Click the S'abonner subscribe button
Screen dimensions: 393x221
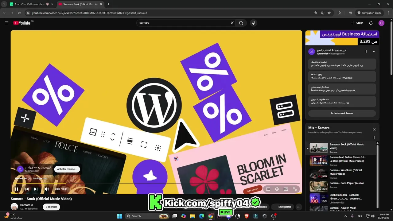[51, 207]
